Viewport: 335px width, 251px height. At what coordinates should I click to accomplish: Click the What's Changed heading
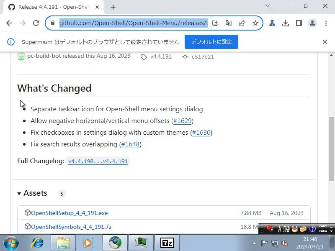[54, 88]
